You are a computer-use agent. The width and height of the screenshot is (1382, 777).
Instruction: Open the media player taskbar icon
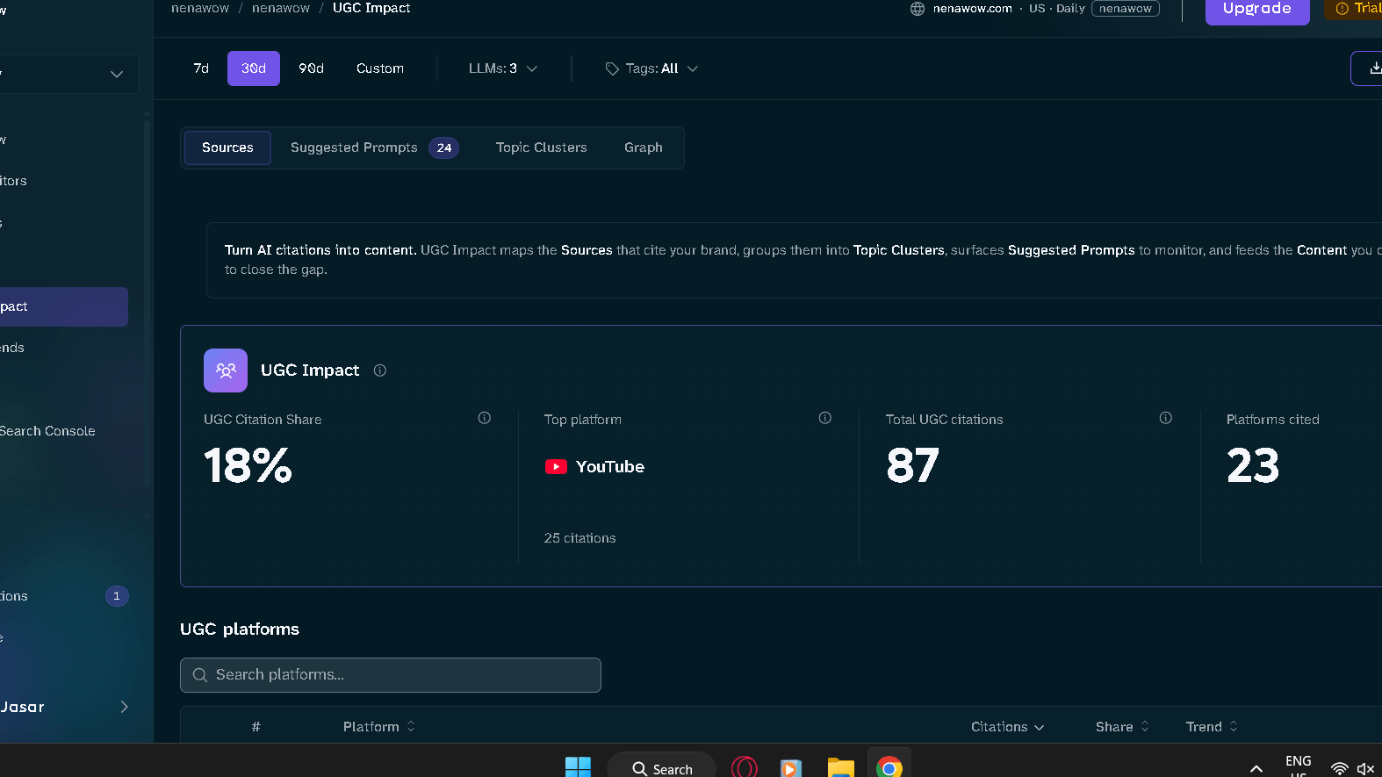click(791, 768)
